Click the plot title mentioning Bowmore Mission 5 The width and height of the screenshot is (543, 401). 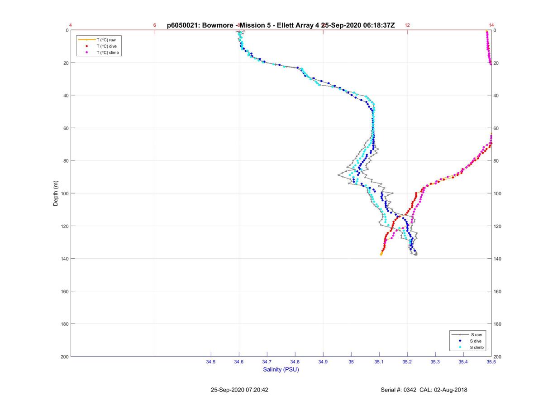281,25
